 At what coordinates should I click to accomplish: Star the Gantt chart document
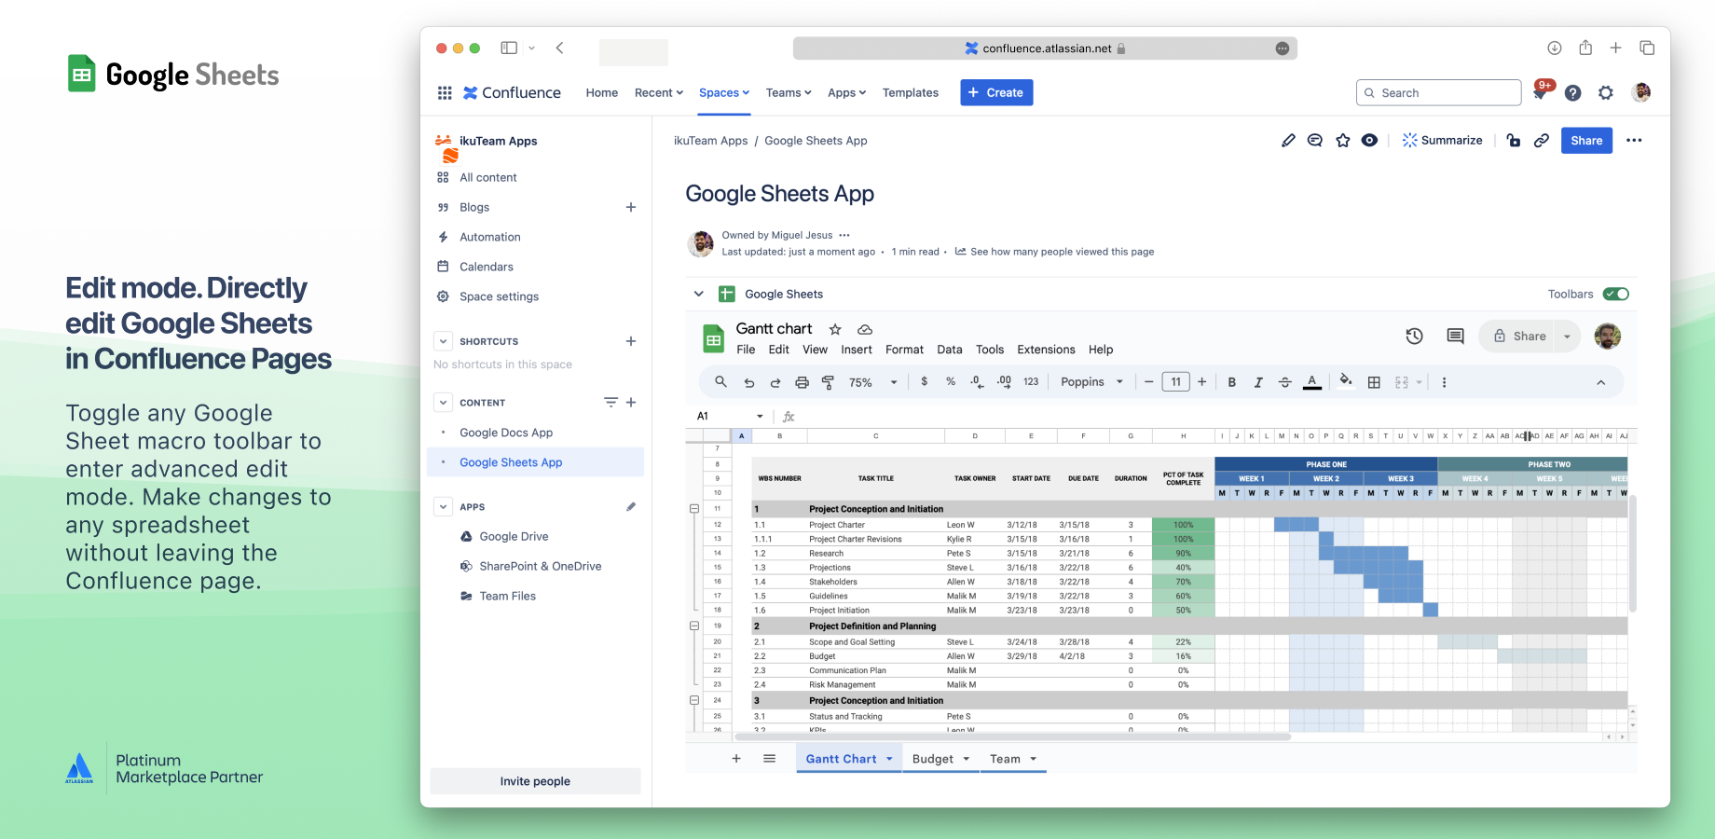click(835, 329)
